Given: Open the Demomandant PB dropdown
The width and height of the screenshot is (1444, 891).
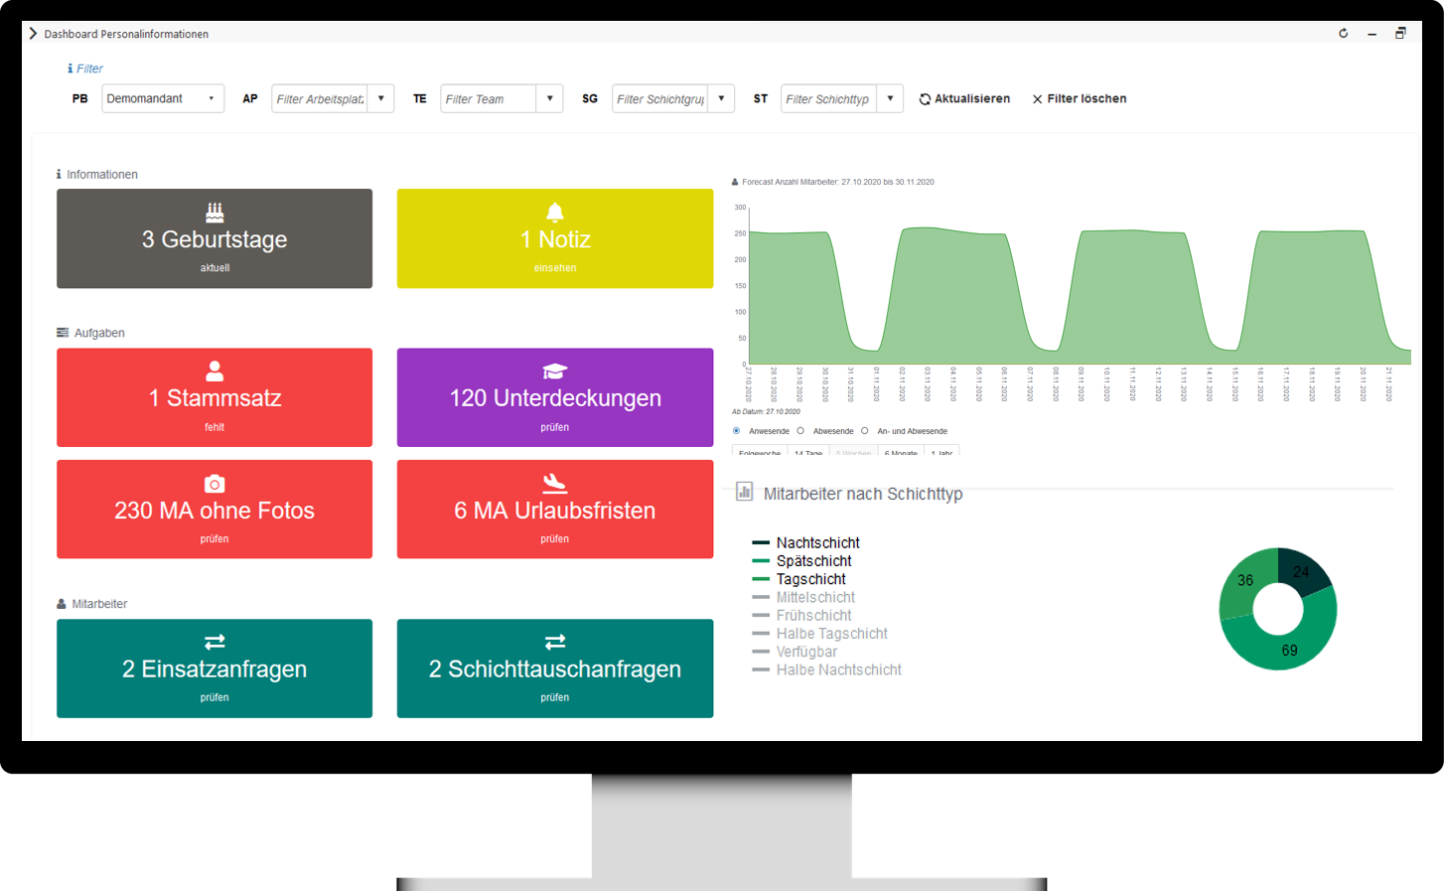Looking at the screenshot, I should [162, 99].
